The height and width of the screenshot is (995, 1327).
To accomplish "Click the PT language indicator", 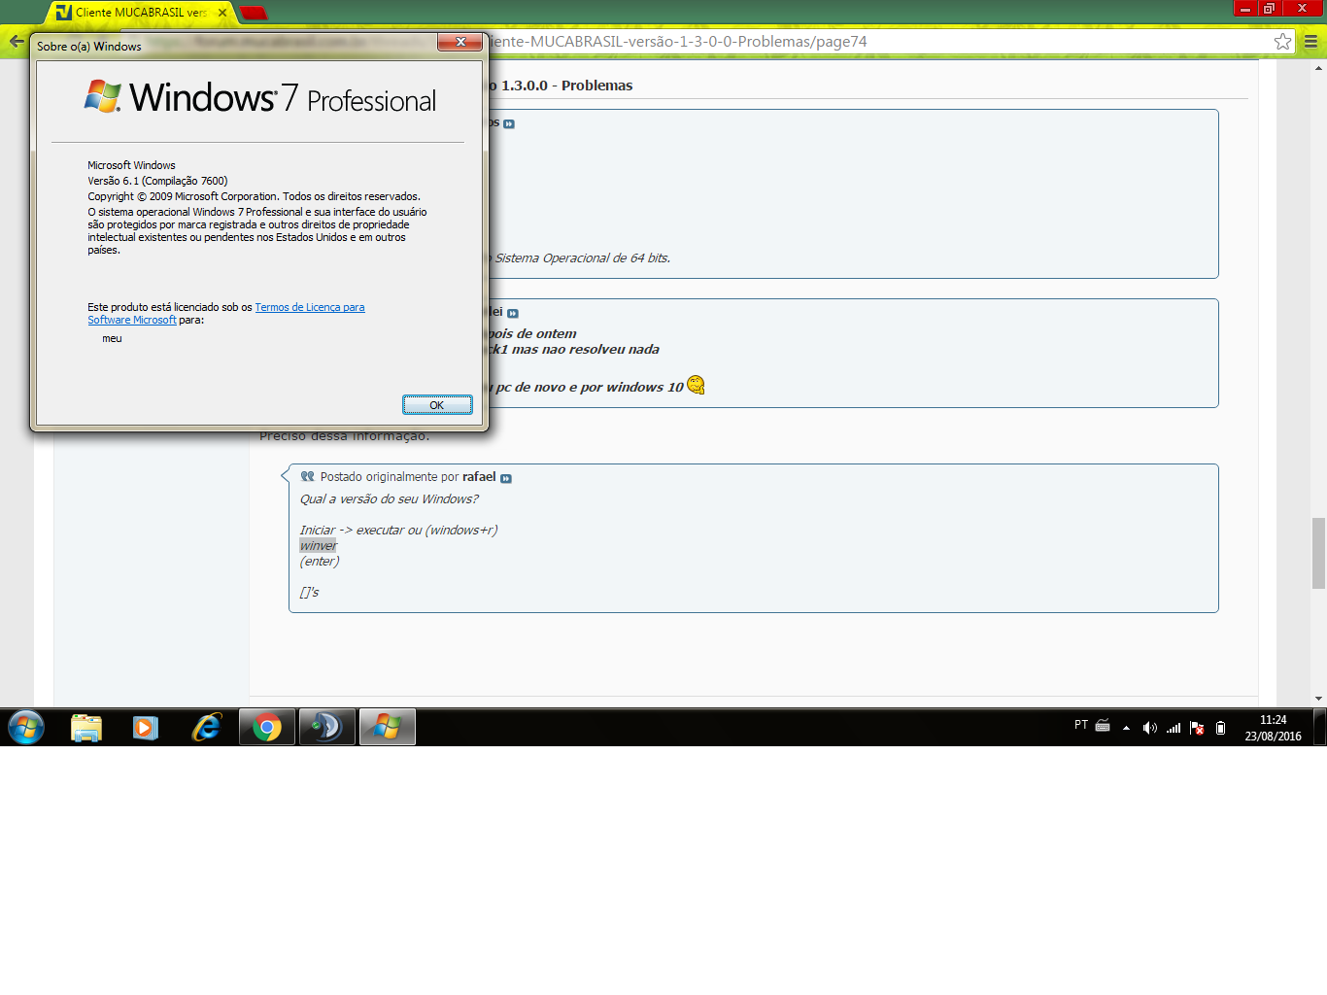I will [1081, 725].
